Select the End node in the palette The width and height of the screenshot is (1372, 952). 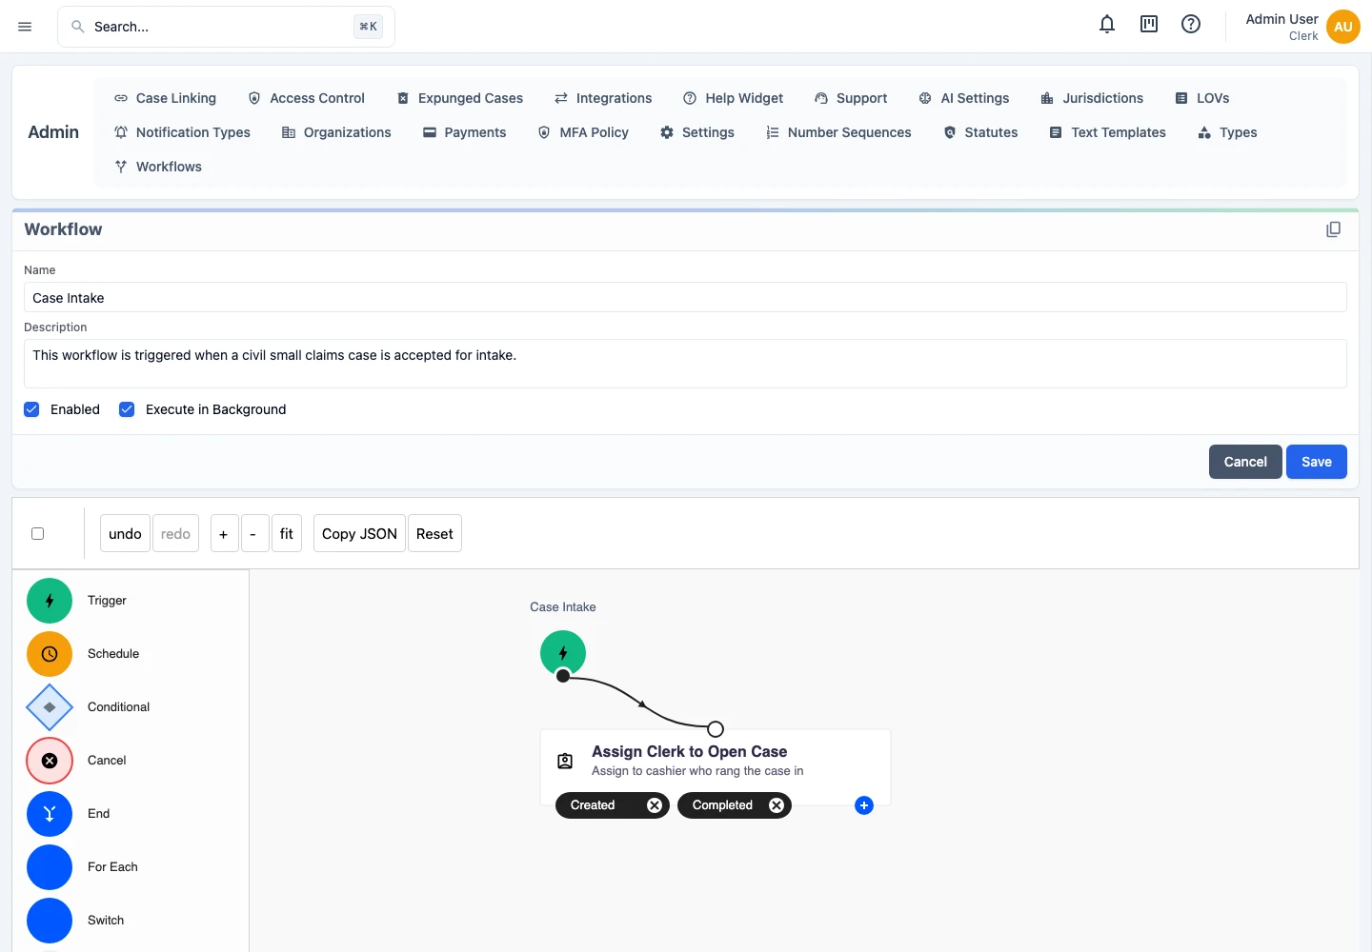point(50,814)
